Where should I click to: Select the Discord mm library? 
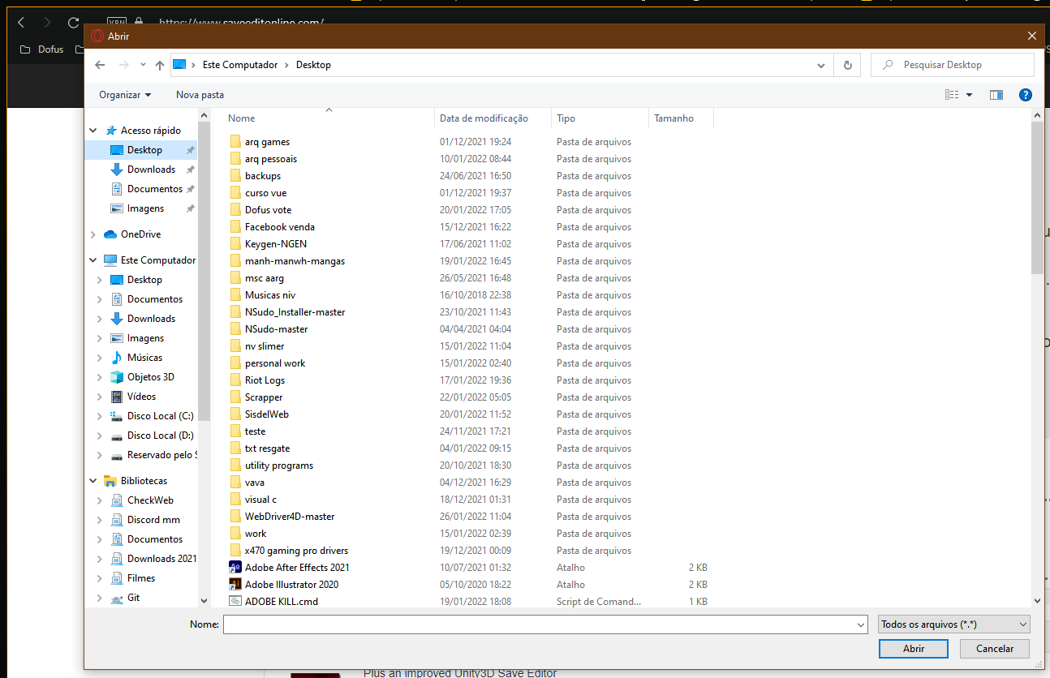[x=153, y=520]
